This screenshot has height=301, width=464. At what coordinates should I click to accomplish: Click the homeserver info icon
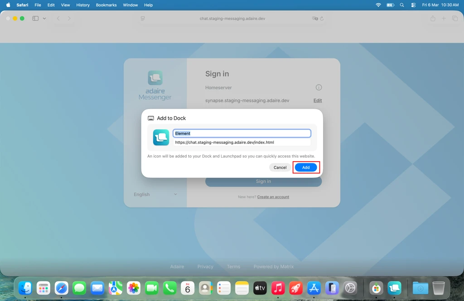319,87
